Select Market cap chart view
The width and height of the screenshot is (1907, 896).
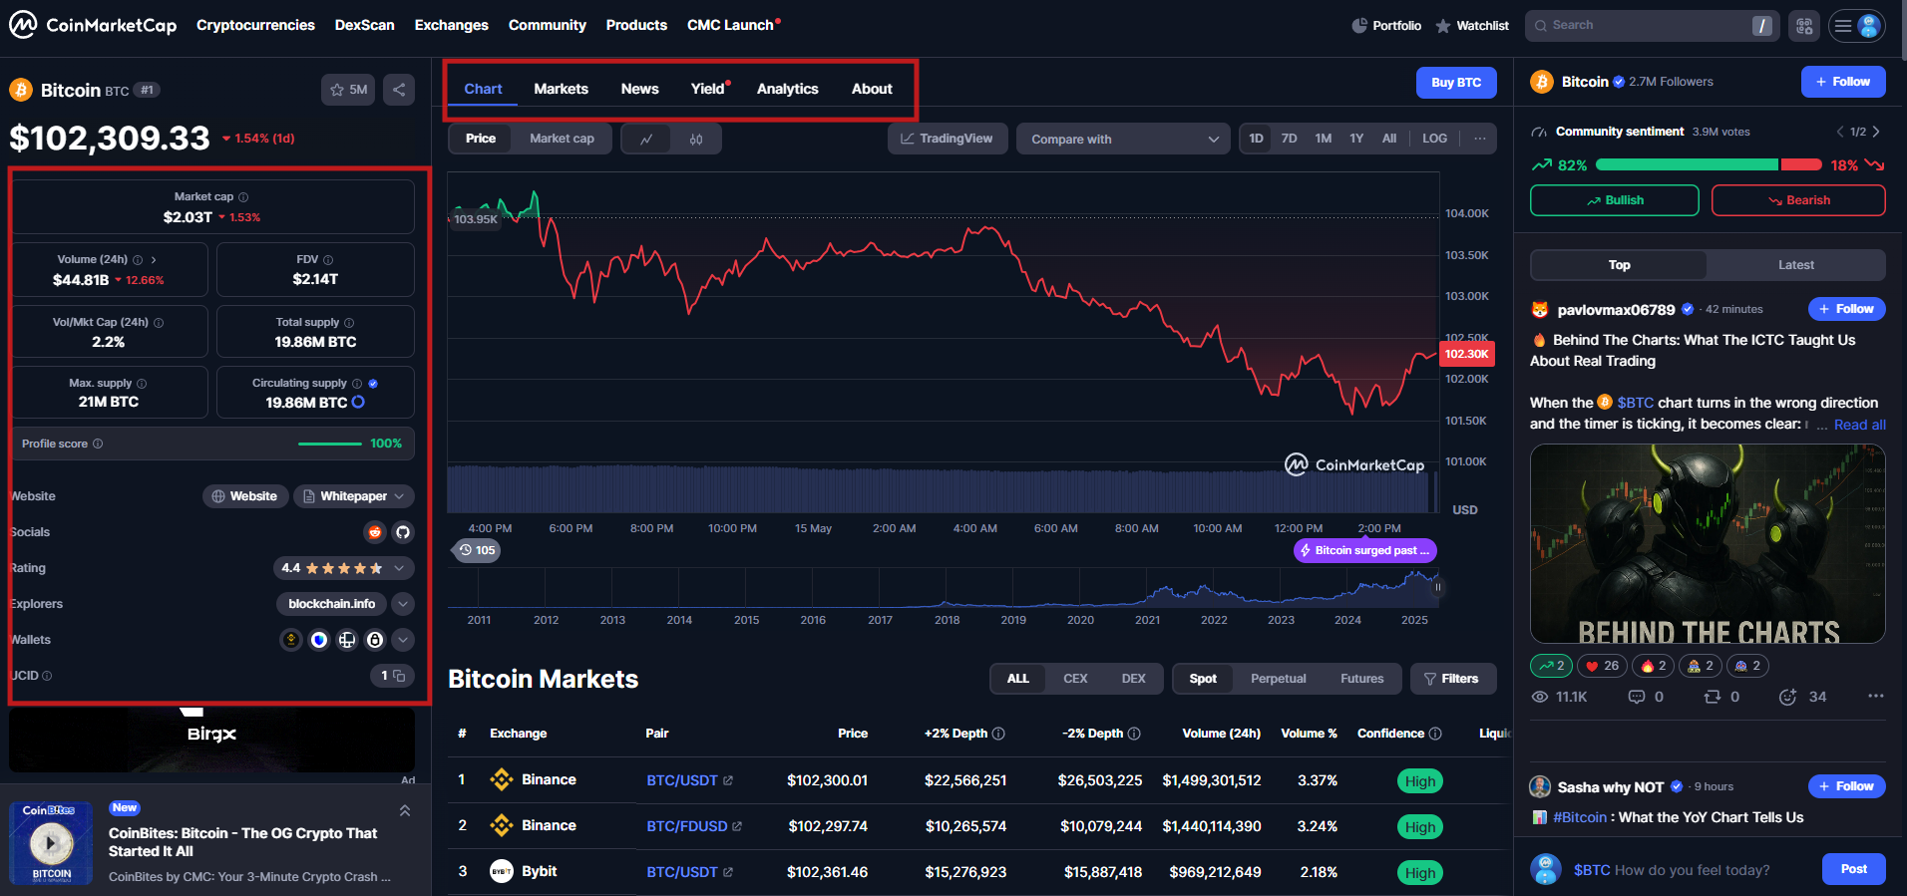(x=562, y=139)
